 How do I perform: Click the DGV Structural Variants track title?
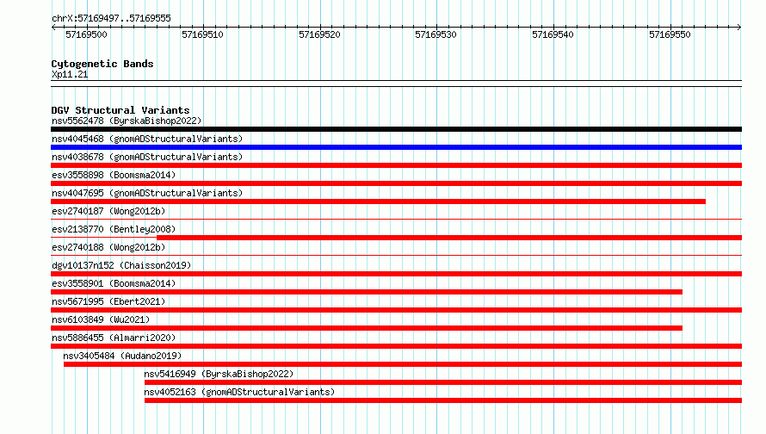tap(120, 110)
